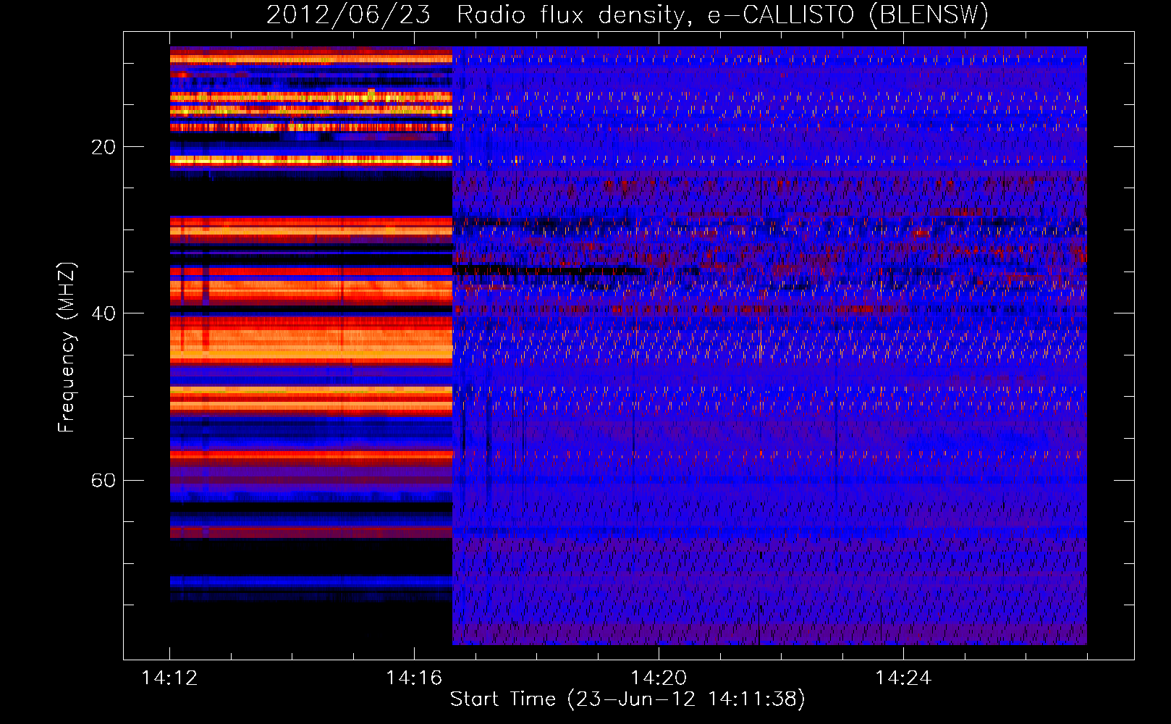Click the 'Start Time (23-Jun-12 14:11:38)' label
This screenshot has width=1171, height=724.
coord(627,699)
